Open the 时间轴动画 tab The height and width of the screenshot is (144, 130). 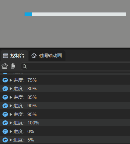click(x=47, y=56)
